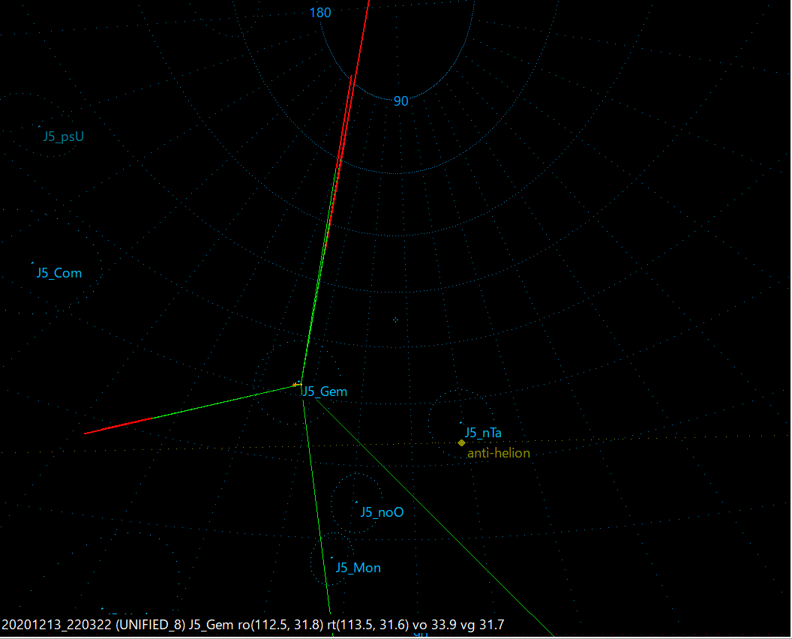Select the J5_Mon radiant marker
This screenshot has height=639, width=792.
[x=330, y=558]
